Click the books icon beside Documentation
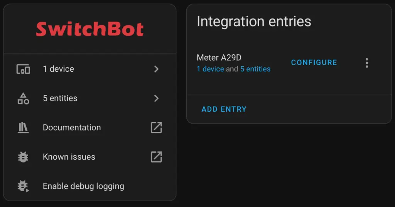 23,128
